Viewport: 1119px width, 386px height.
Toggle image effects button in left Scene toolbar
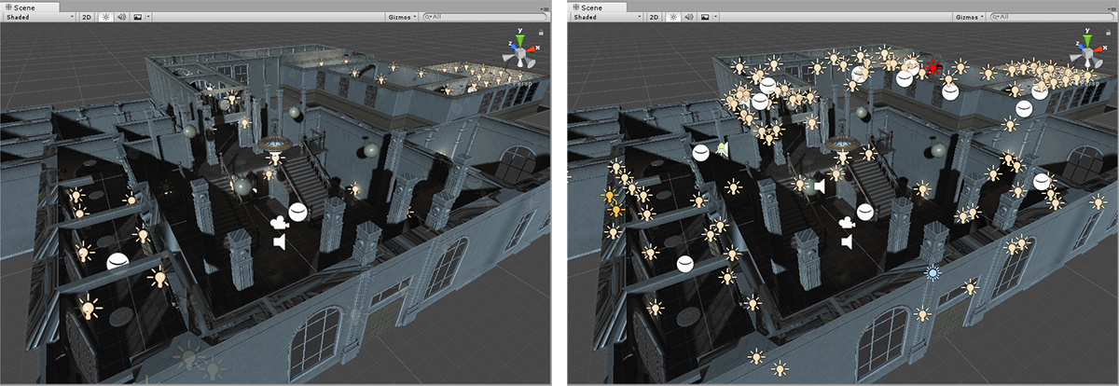[x=136, y=17]
